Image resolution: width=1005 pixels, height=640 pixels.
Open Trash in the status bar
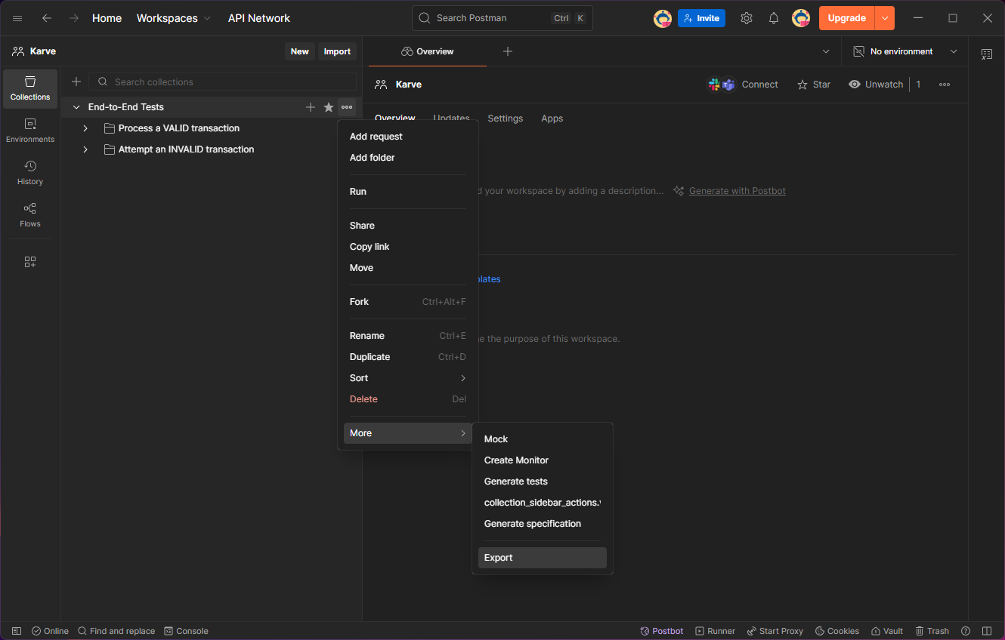tap(932, 631)
